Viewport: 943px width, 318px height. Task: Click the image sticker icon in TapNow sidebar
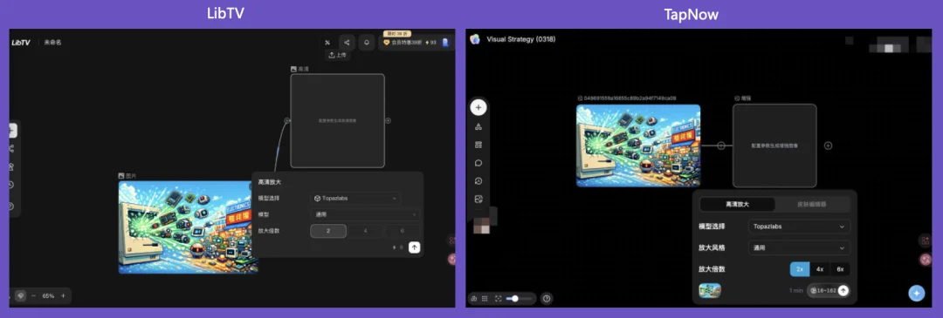coord(478,200)
